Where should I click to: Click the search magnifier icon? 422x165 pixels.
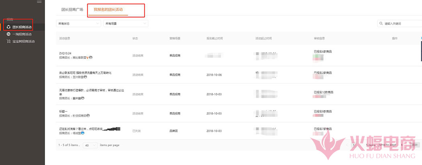coord(381,24)
